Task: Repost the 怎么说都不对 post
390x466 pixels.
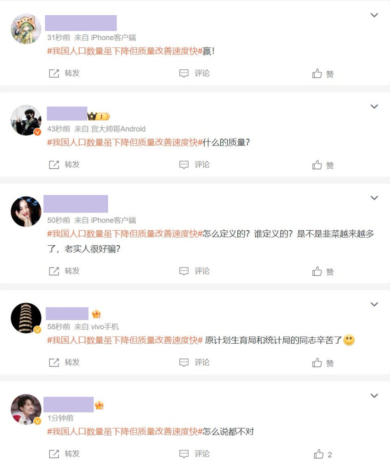Action: tap(64, 454)
